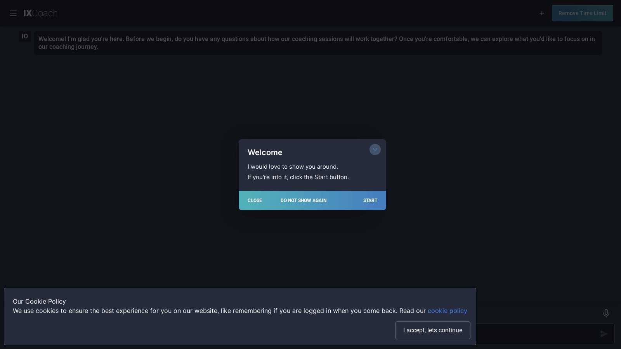Open the cookie policy link

(447, 311)
